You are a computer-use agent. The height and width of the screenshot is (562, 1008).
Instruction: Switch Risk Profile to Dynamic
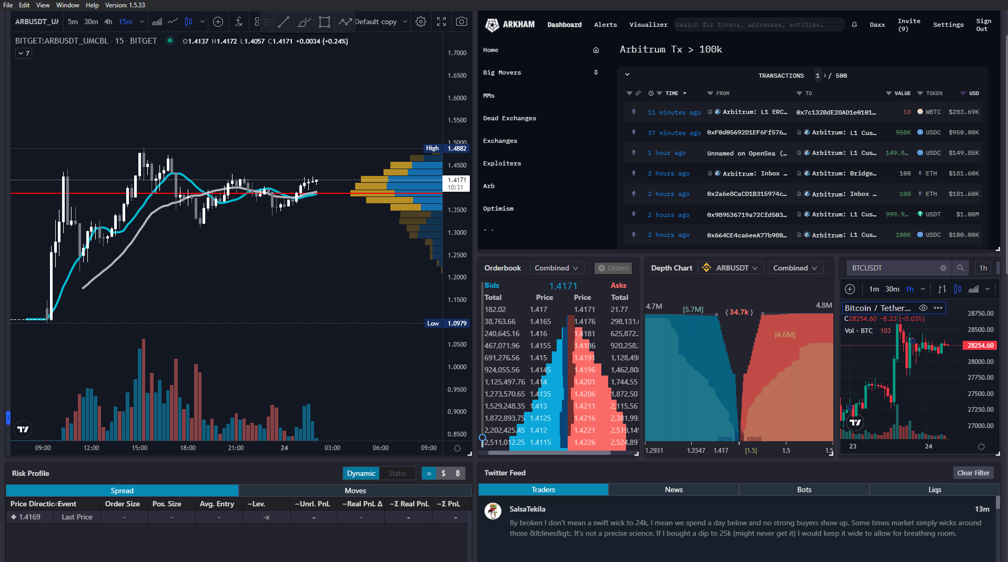[361, 473]
